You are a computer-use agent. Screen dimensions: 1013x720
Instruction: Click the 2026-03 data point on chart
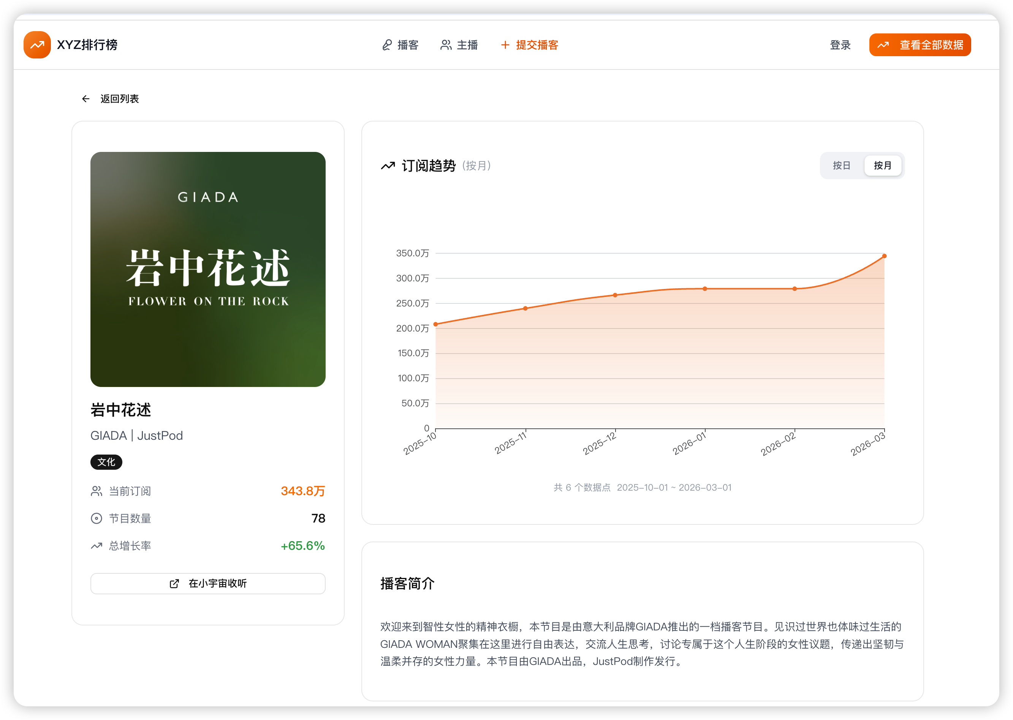click(884, 256)
